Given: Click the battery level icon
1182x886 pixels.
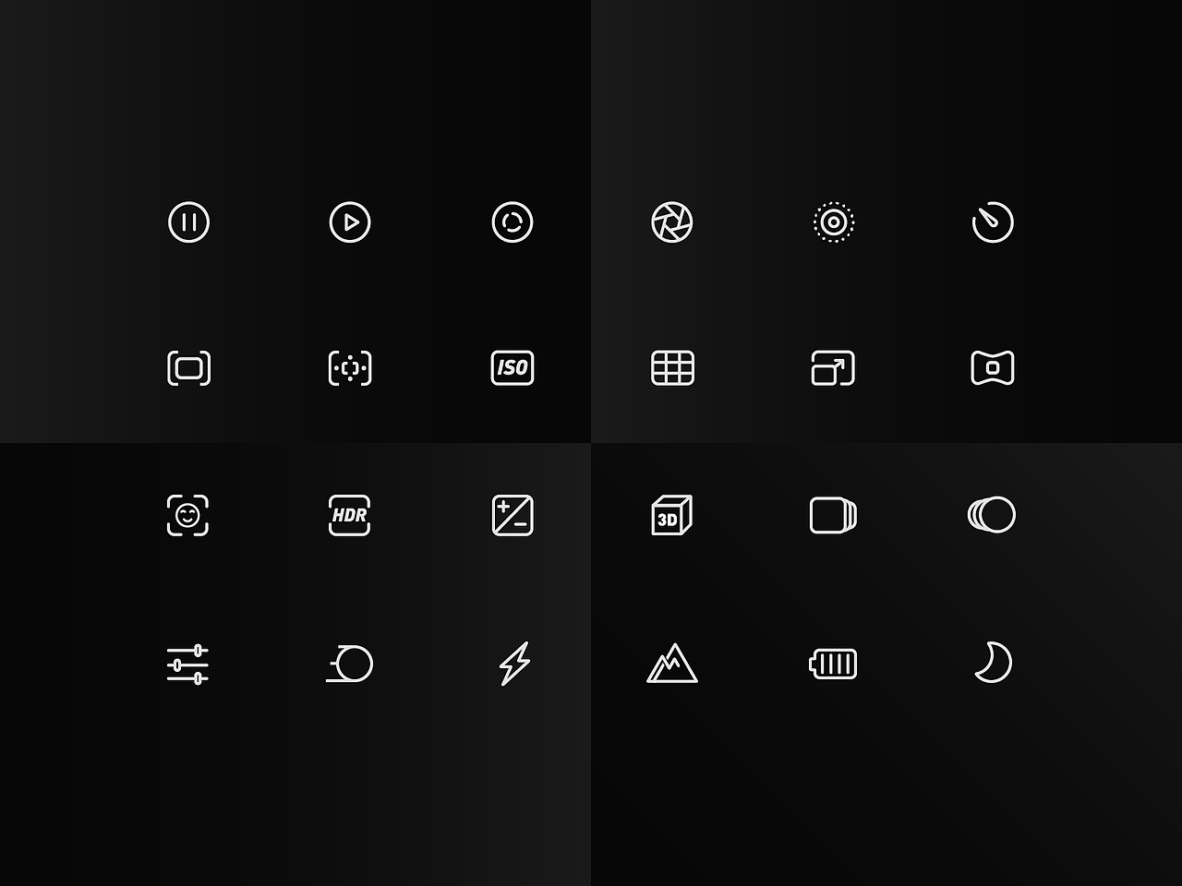Looking at the screenshot, I should coord(833,664).
